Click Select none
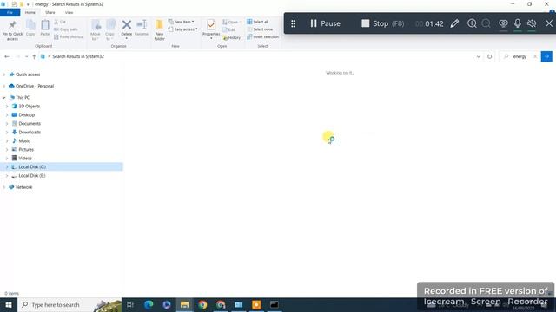556x312 pixels. pyautogui.click(x=260, y=29)
